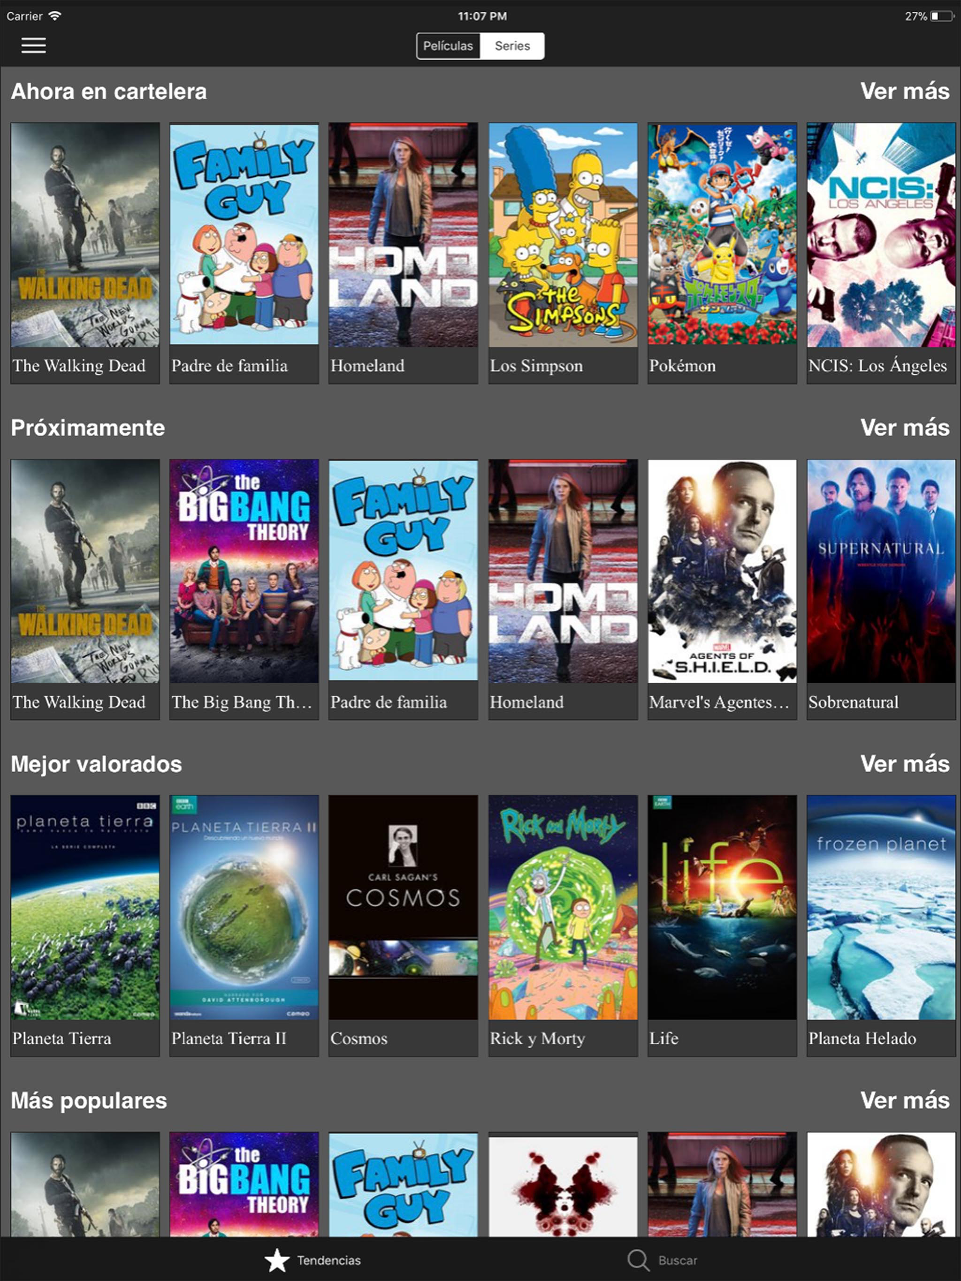Tap the Buscar magnifying glass icon
Viewport: 961px width, 1281px height.
coord(638,1260)
